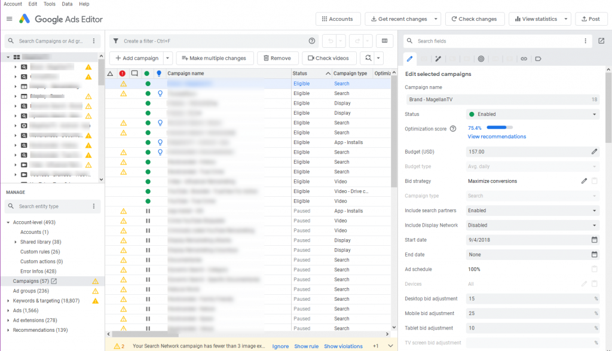Screen dimensions: 612x351
Task: Click the View recommendations link
Action: (497, 136)
